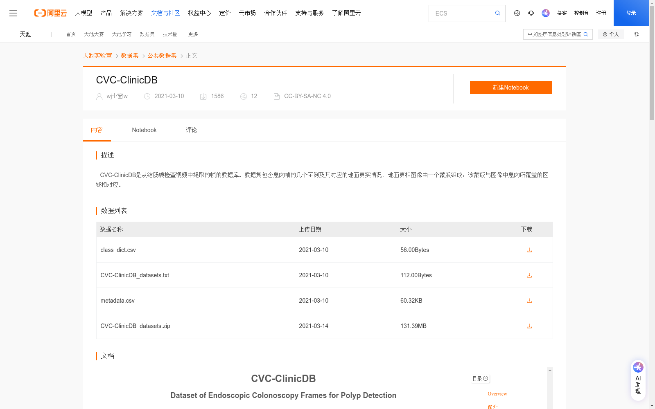Focus the ECS search input field
The height and width of the screenshot is (409, 655).
463,13
